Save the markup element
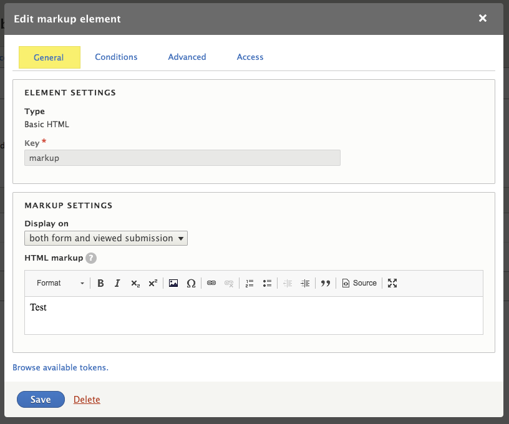Viewport: 509px width, 424px height. click(41, 399)
